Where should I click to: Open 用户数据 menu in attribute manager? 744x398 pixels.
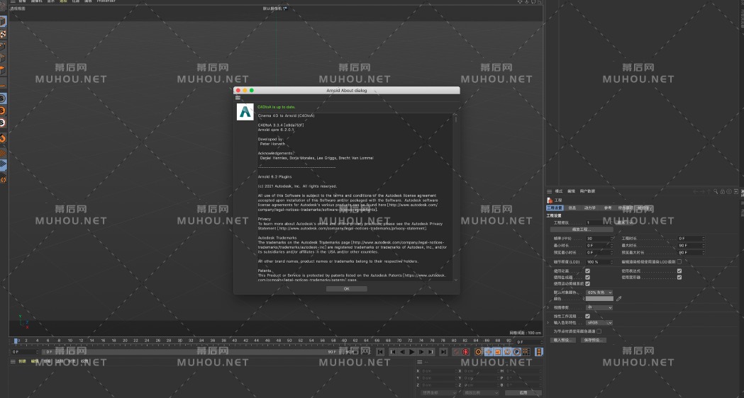pos(587,191)
